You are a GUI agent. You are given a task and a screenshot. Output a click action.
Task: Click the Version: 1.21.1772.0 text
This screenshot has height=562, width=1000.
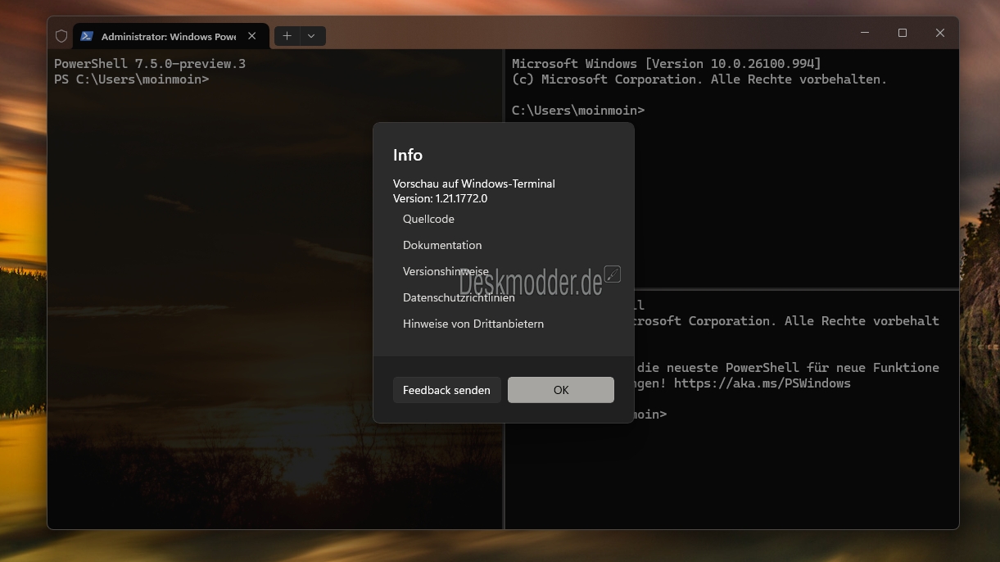pyautogui.click(x=440, y=198)
